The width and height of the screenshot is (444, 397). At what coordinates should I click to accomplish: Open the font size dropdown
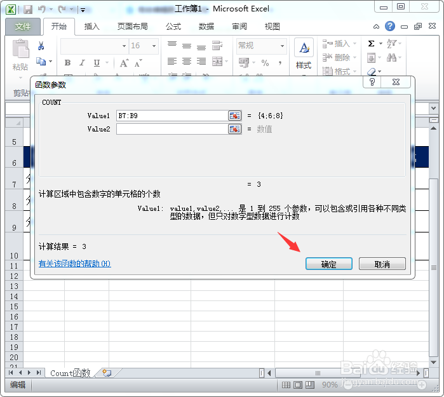click(x=154, y=46)
